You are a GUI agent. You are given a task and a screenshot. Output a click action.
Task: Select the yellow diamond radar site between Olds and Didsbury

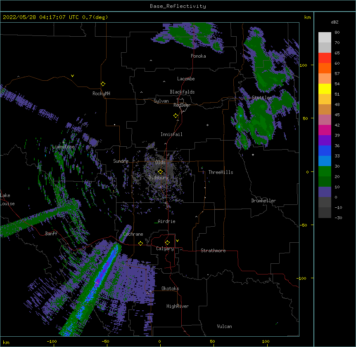point(160,171)
